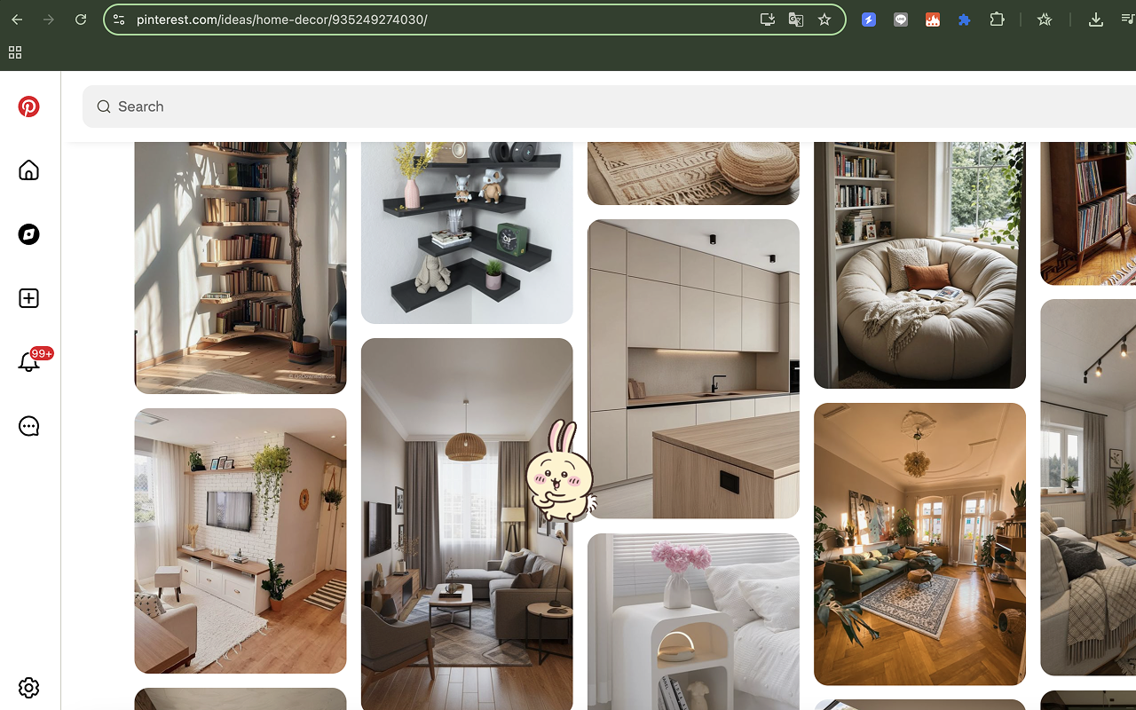Open notifications bell showing 99+
This screenshot has width=1136, height=710.
point(29,362)
